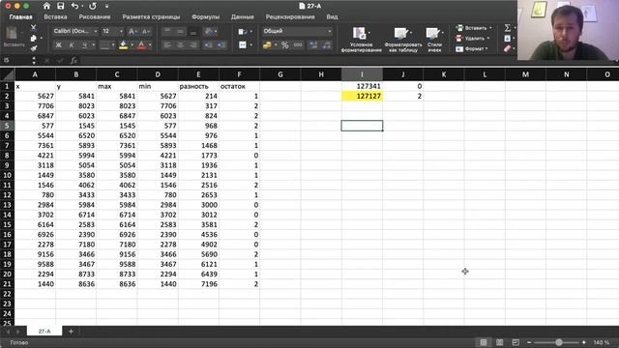Apply the yellow fill color

tap(124, 45)
